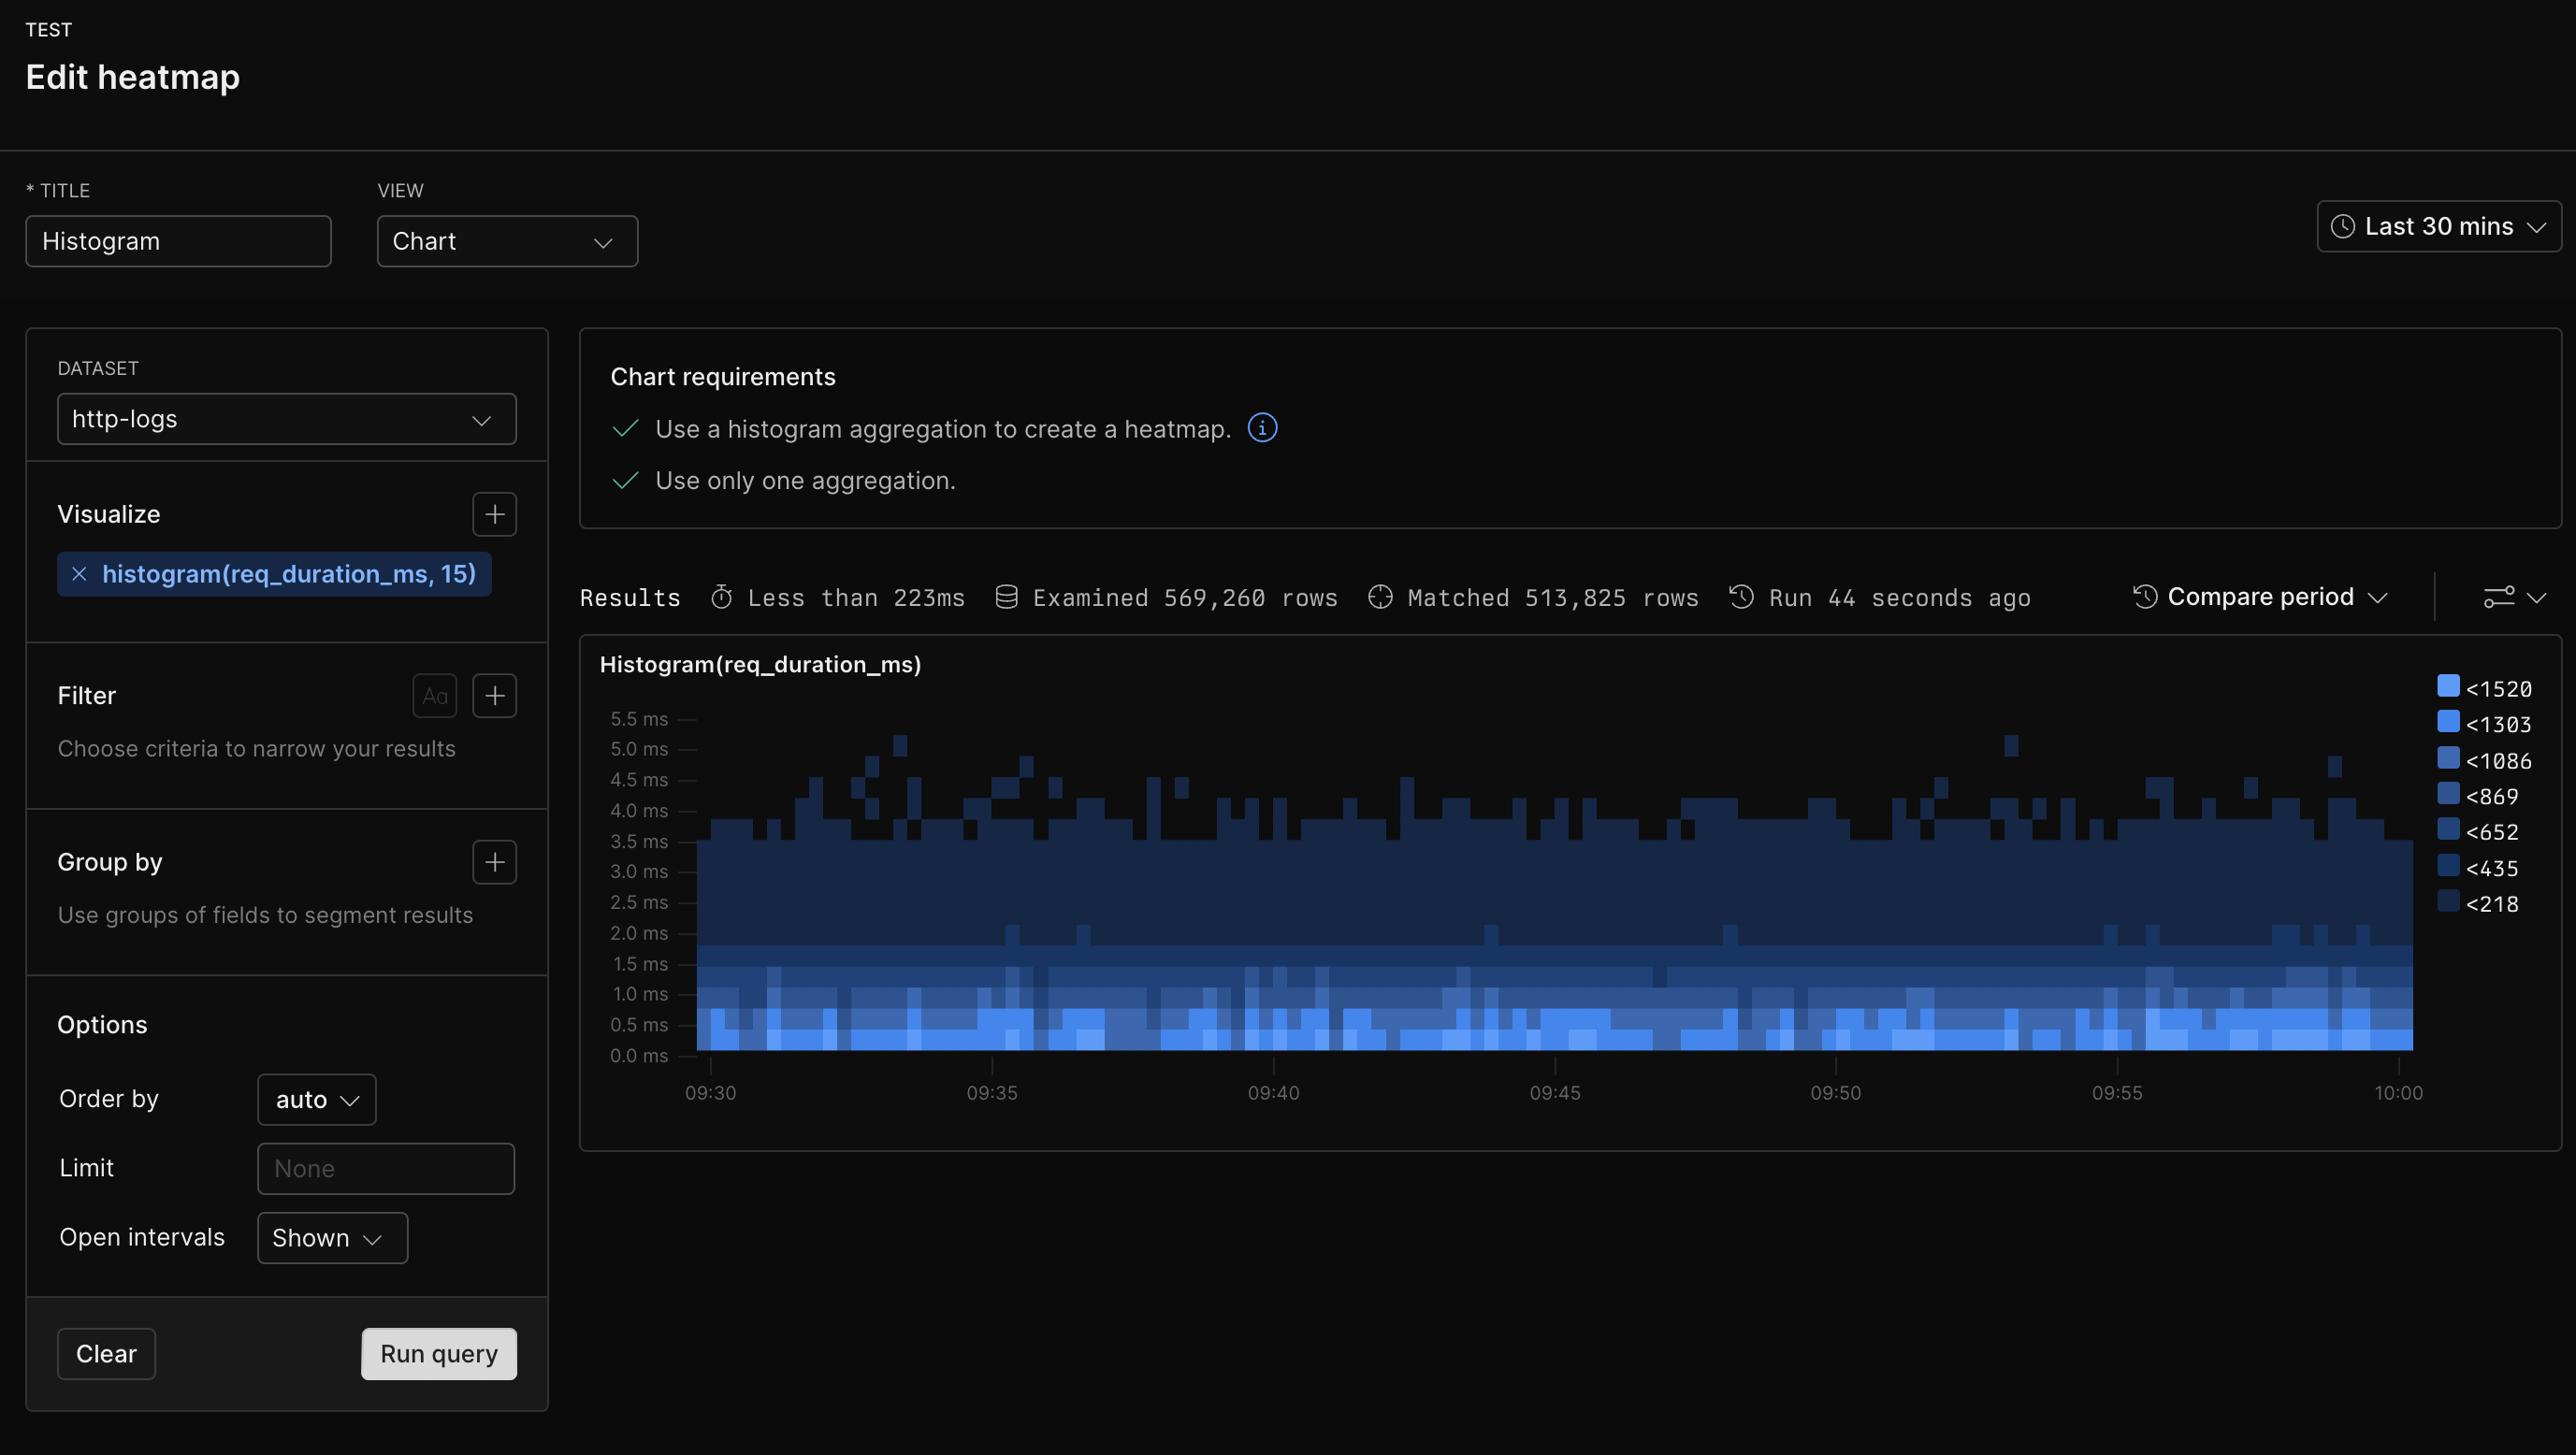The height and width of the screenshot is (1455, 2576).
Task: Click the Limit input field labeled None
Action: coord(385,1168)
